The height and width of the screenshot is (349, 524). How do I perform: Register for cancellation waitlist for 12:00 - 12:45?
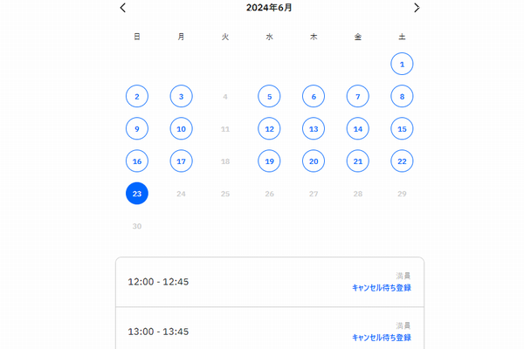[381, 287]
